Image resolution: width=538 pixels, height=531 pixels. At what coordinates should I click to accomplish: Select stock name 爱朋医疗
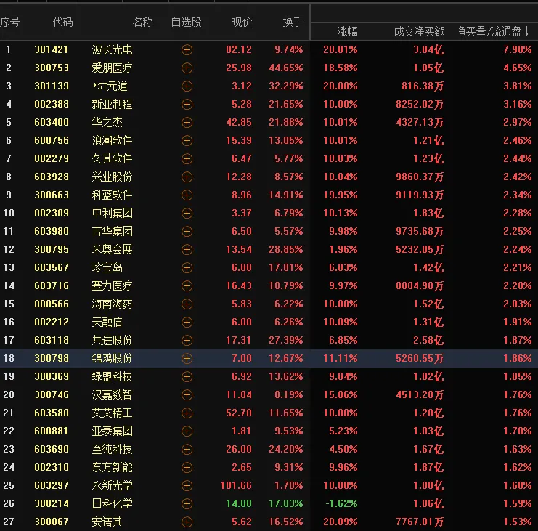(x=112, y=68)
